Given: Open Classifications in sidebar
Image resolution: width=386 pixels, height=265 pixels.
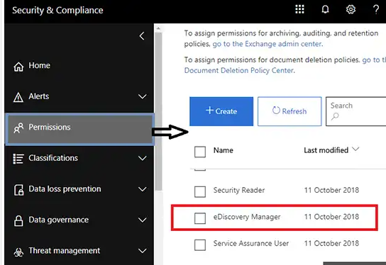Looking at the screenshot, I should pos(53,158).
